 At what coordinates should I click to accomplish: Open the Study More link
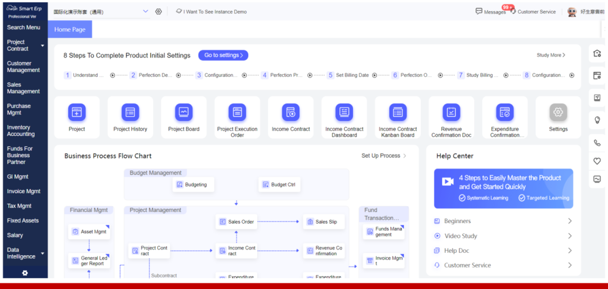point(551,55)
